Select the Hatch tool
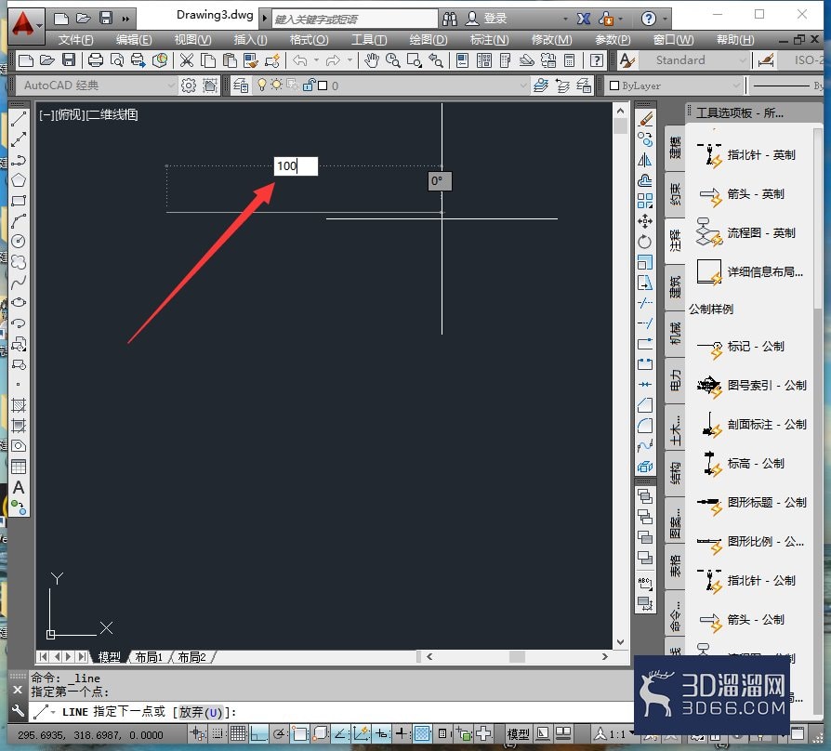831x751 pixels. (19, 405)
